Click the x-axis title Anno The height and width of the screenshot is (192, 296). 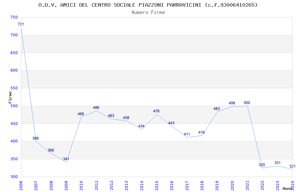click(287, 189)
